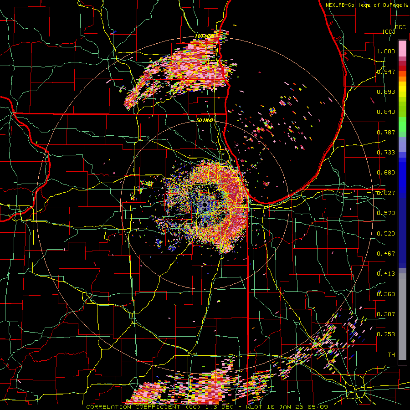Screen dimensions: 410x410
Task: Click the CORRELATION COEFFICIENT (CC) caption text
Action: [143, 407]
